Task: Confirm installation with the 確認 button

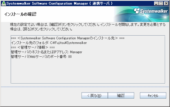Action: click(121, 95)
